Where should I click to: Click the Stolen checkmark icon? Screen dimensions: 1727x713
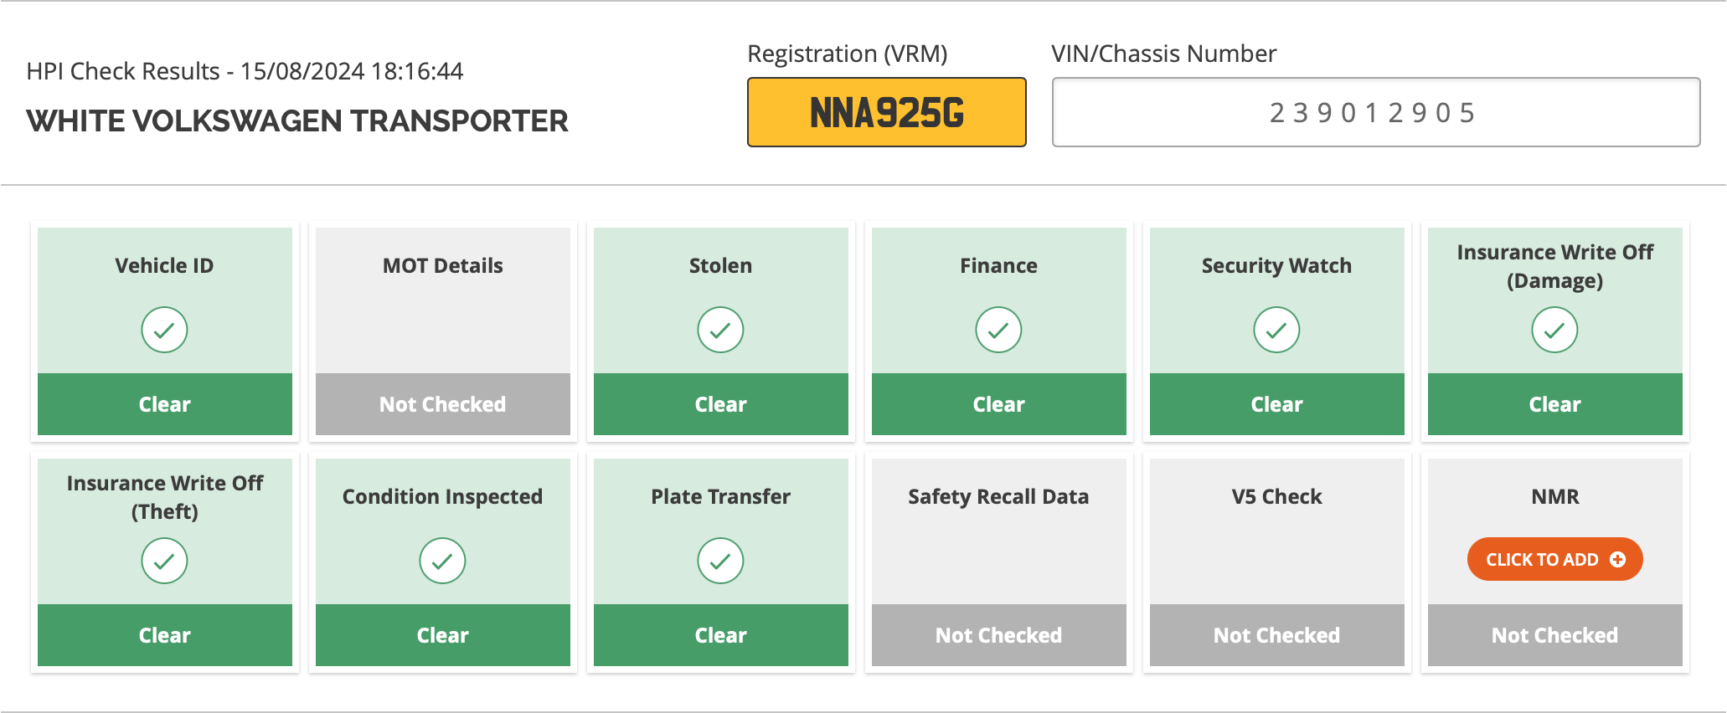point(720,330)
